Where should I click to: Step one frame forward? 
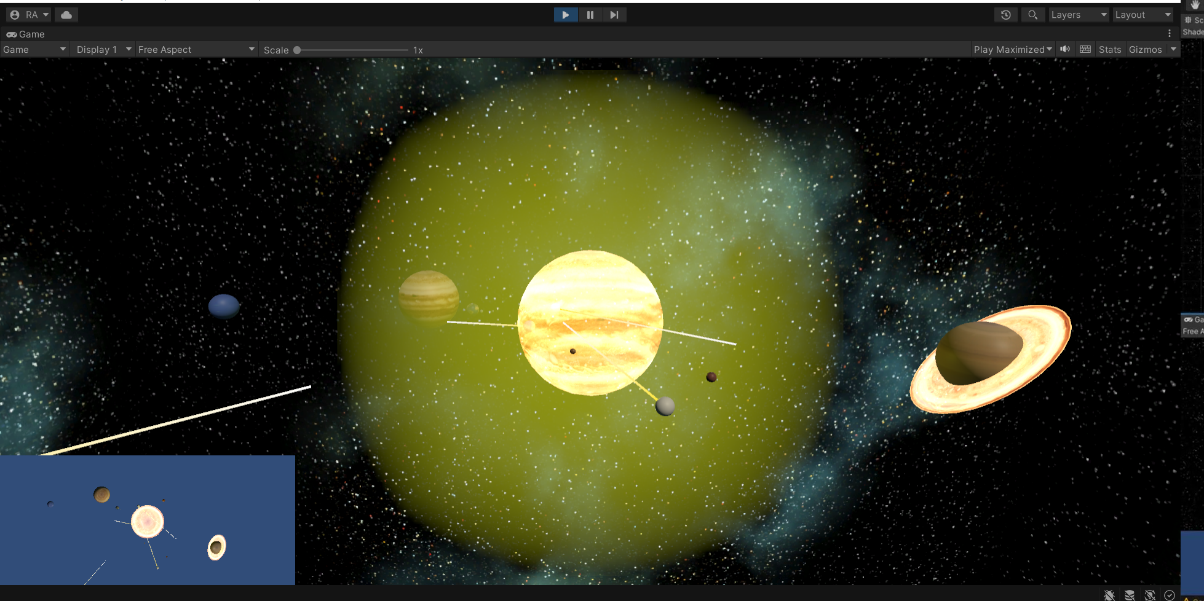pyautogui.click(x=614, y=14)
